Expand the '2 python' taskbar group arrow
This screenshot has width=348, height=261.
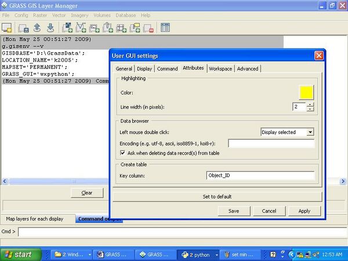[x=216, y=255]
